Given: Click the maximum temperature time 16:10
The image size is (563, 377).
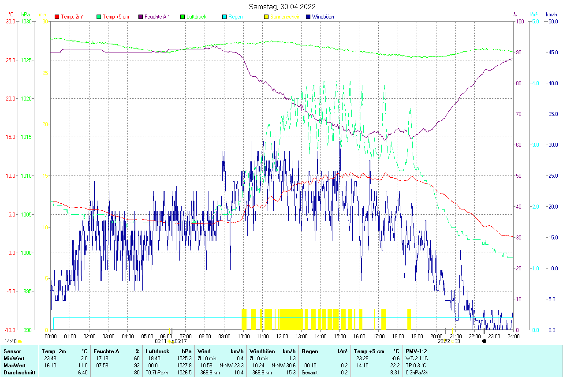Looking at the screenshot, I should [49, 366].
